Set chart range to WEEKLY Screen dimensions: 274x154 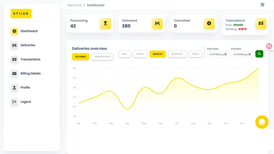pos(140,54)
